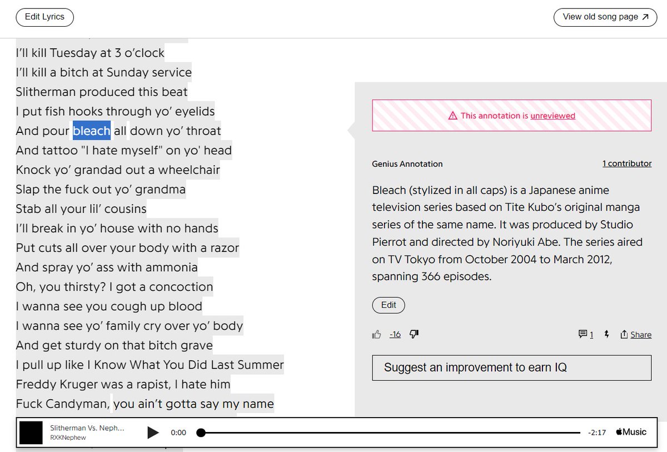
Task: Click the highlighted word bleach
Action: (x=92, y=131)
